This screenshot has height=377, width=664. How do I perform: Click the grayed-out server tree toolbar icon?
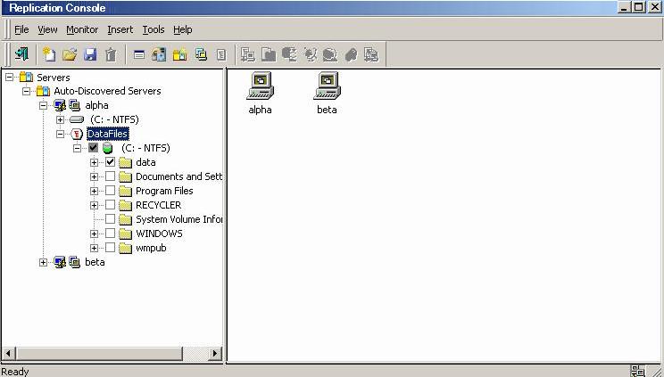pos(289,54)
